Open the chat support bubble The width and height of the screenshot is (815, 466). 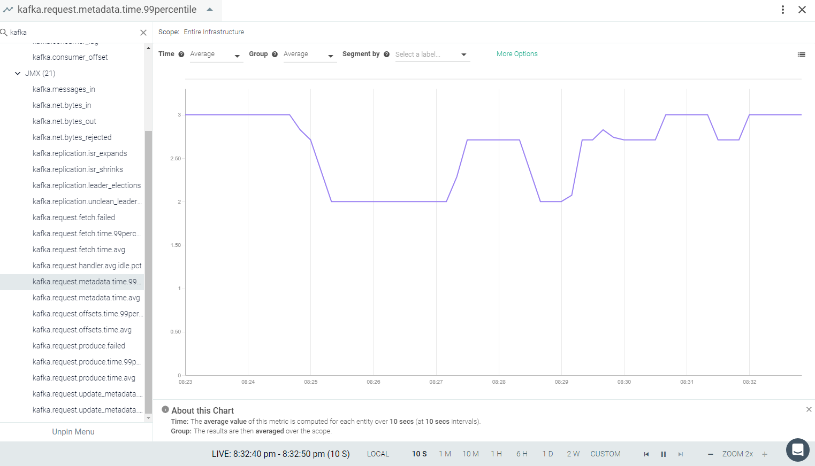point(797,450)
